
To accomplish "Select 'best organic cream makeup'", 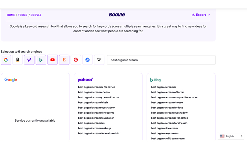I will (95, 128).
